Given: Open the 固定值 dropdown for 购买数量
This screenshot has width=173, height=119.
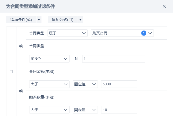Looking at the screenshot, I should tap(85, 110).
